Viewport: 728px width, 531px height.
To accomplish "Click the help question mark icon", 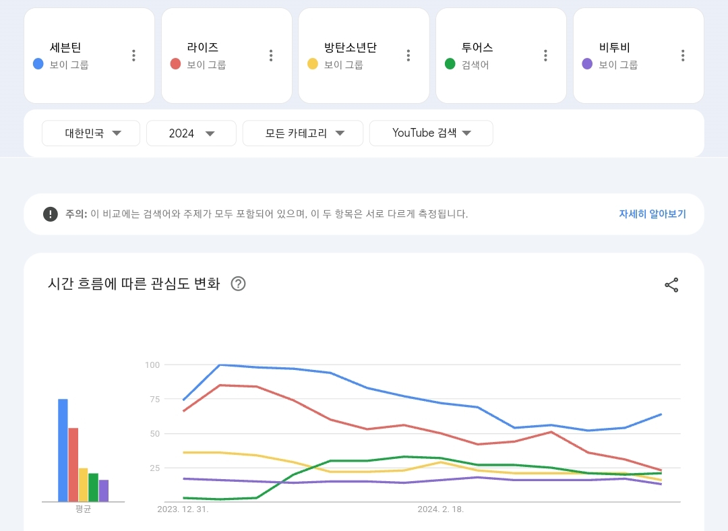I will (x=238, y=284).
